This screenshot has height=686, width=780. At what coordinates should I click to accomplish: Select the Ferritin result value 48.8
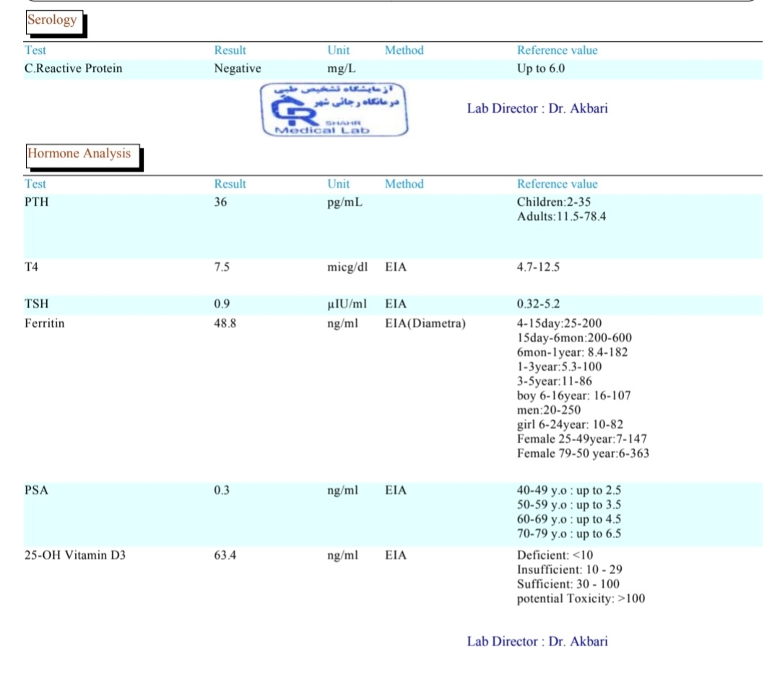(225, 324)
